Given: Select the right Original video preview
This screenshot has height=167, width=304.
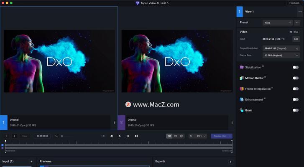Looking at the screenshot, I should point(177,61).
